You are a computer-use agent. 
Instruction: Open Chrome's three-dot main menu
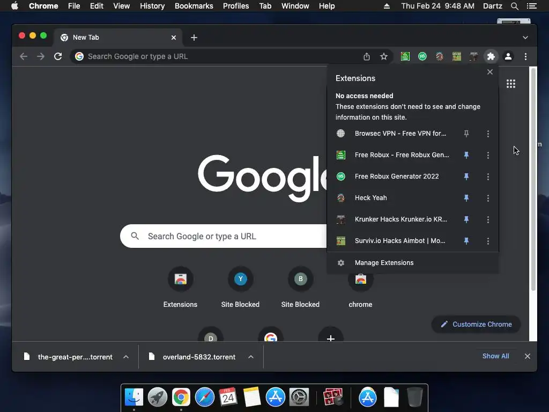[x=525, y=56]
